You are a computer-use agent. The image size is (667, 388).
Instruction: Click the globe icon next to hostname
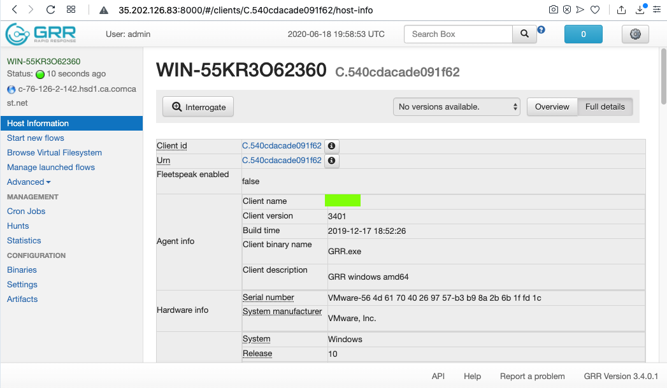coord(11,89)
